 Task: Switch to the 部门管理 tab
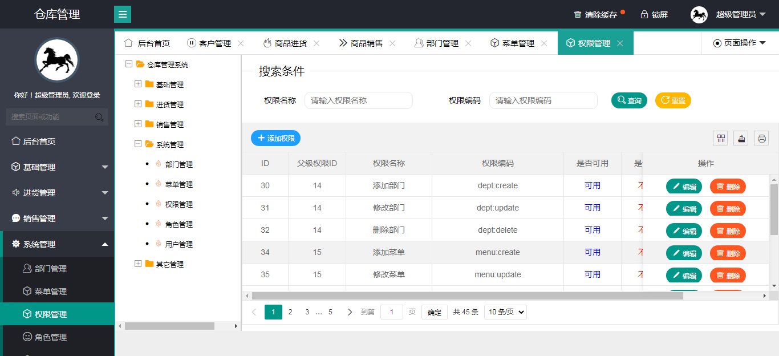point(436,43)
